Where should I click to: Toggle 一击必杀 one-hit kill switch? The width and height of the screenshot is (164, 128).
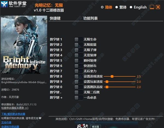[78, 98]
